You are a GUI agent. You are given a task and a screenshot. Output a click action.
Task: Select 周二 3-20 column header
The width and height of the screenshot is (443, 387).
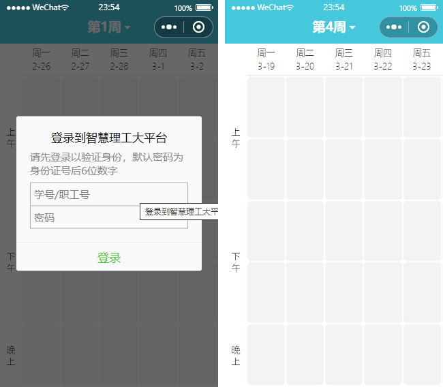click(305, 59)
